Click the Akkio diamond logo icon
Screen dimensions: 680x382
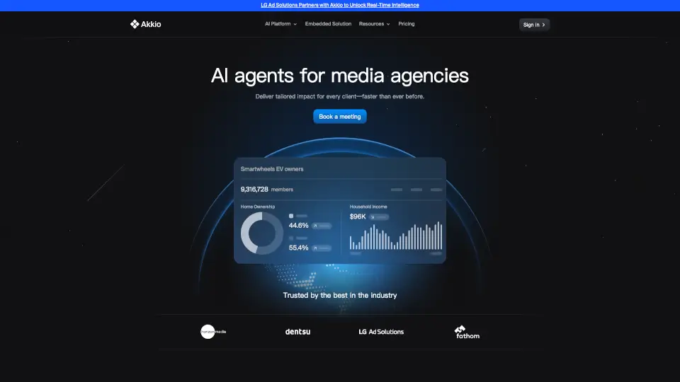pyautogui.click(x=135, y=24)
